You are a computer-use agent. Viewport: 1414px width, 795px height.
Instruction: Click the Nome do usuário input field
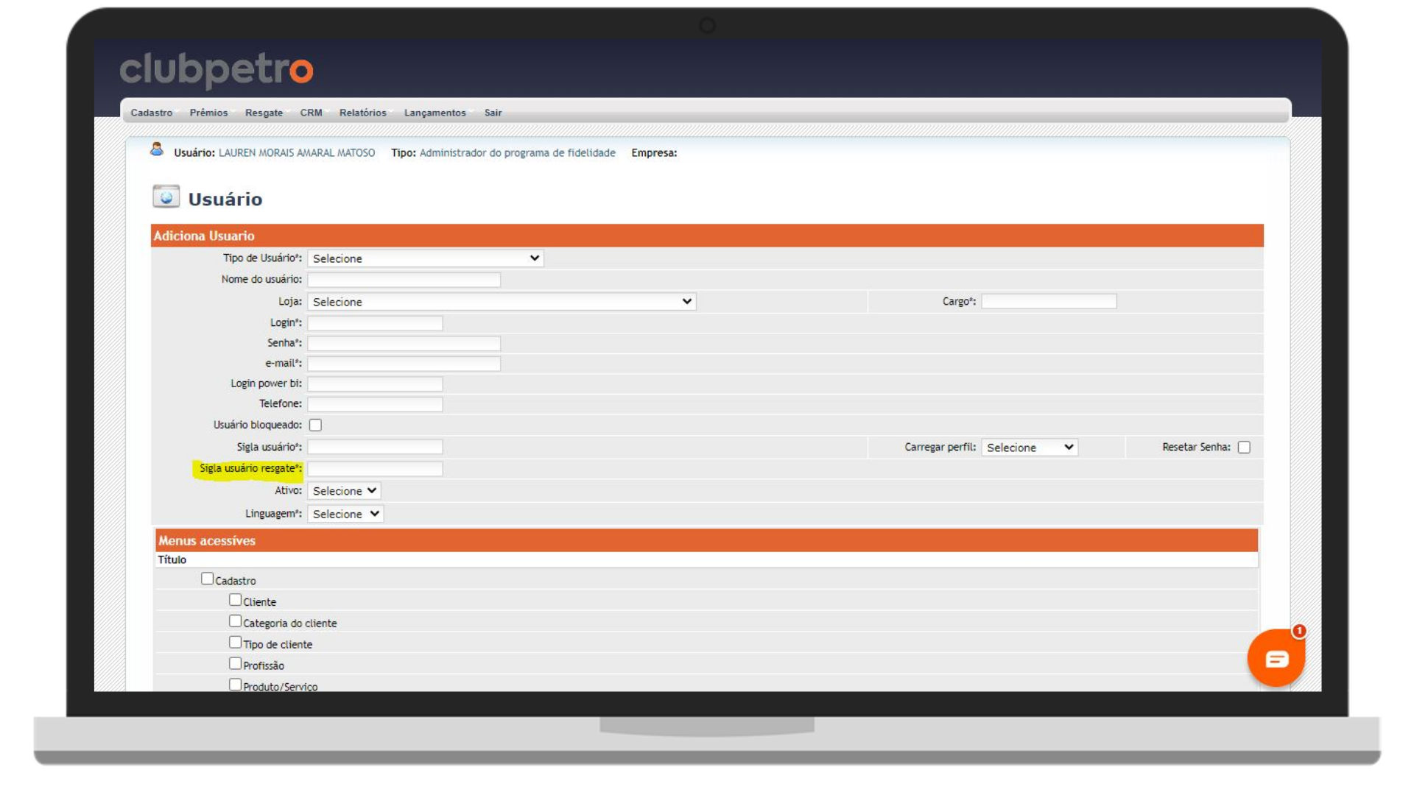tap(404, 280)
